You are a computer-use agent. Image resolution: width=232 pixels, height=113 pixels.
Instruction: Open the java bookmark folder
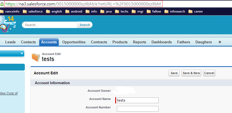106,11
